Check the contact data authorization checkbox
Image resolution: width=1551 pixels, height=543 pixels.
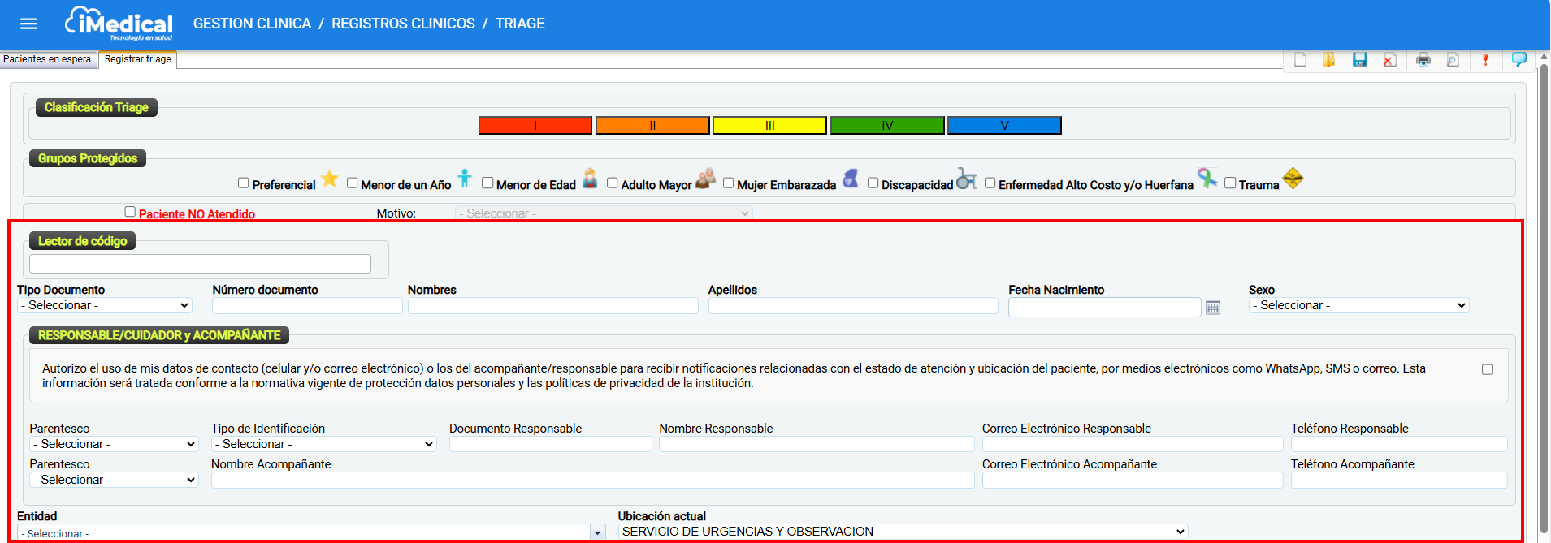coord(1487,369)
